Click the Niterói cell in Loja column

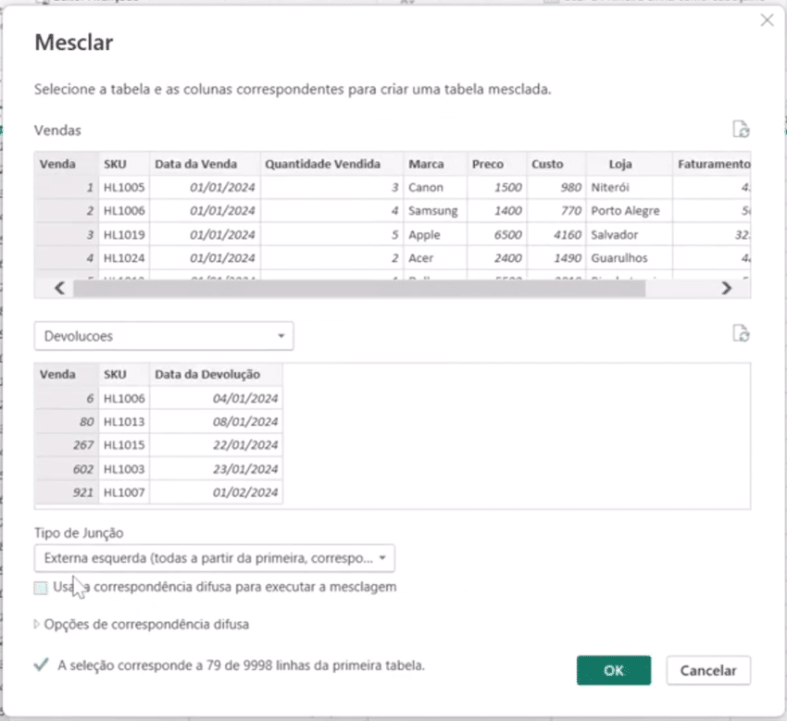(x=630, y=188)
